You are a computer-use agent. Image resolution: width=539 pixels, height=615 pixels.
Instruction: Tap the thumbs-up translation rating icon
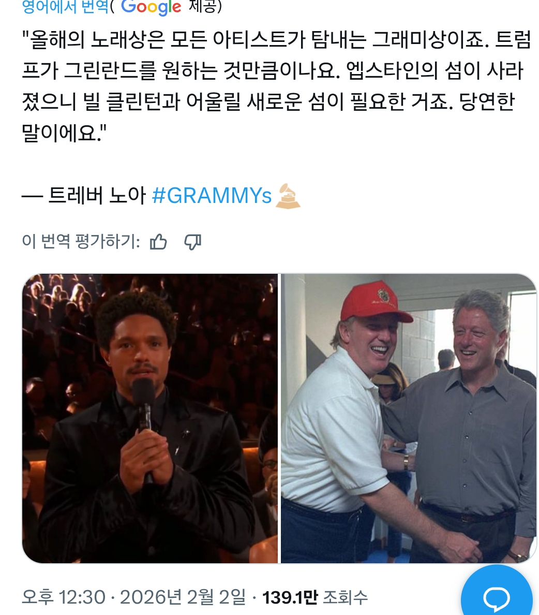click(x=158, y=242)
